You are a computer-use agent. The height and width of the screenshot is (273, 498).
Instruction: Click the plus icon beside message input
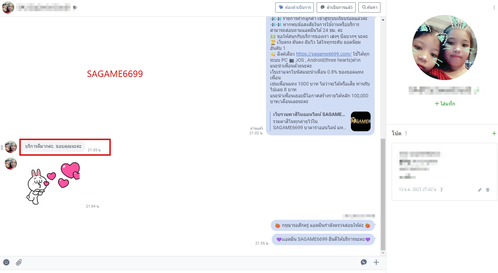376,262
